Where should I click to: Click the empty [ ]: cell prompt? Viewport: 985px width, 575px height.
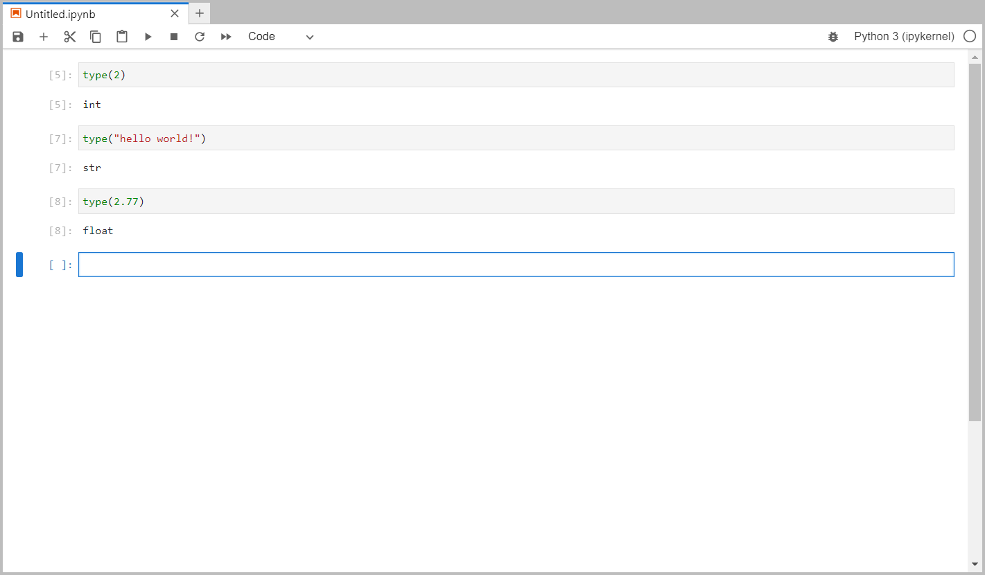[60, 265]
